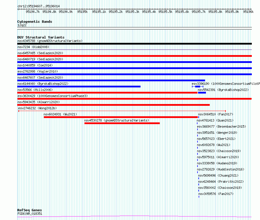Click the 95196k ruler position
260x220 pixels.
(x=248, y=12)
